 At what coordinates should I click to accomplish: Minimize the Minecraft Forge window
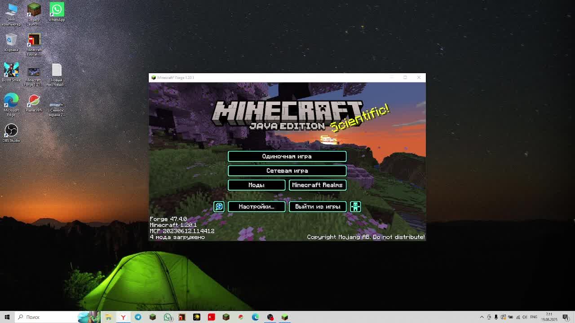pyautogui.click(x=391, y=78)
